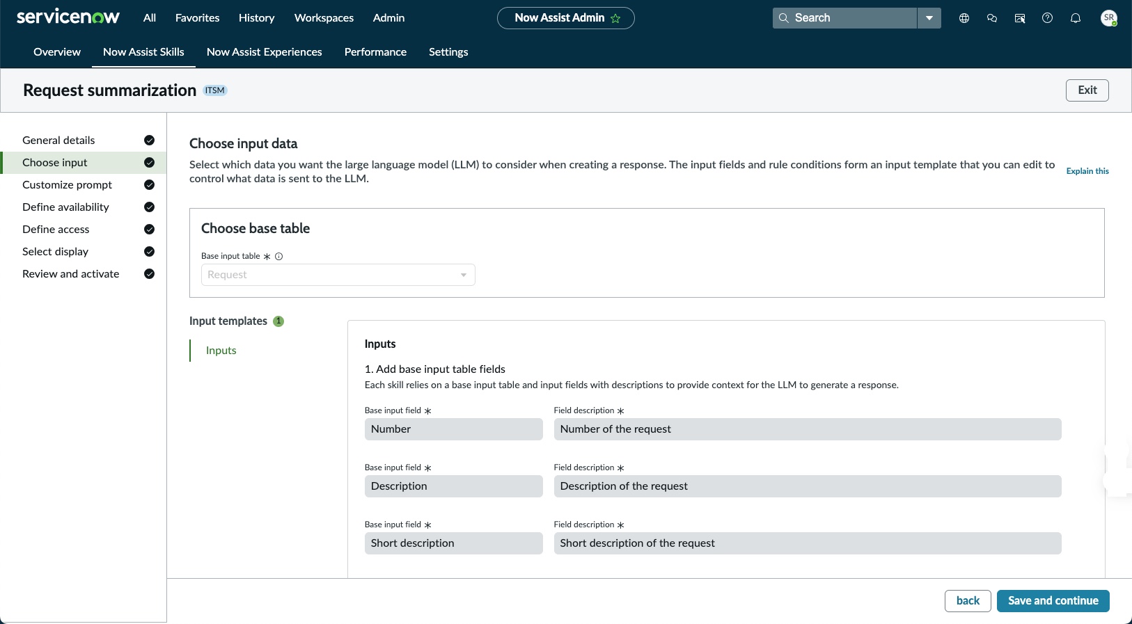The height and width of the screenshot is (624, 1132).
Task: Click the Choose input completed checkmark
Action: (x=149, y=163)
